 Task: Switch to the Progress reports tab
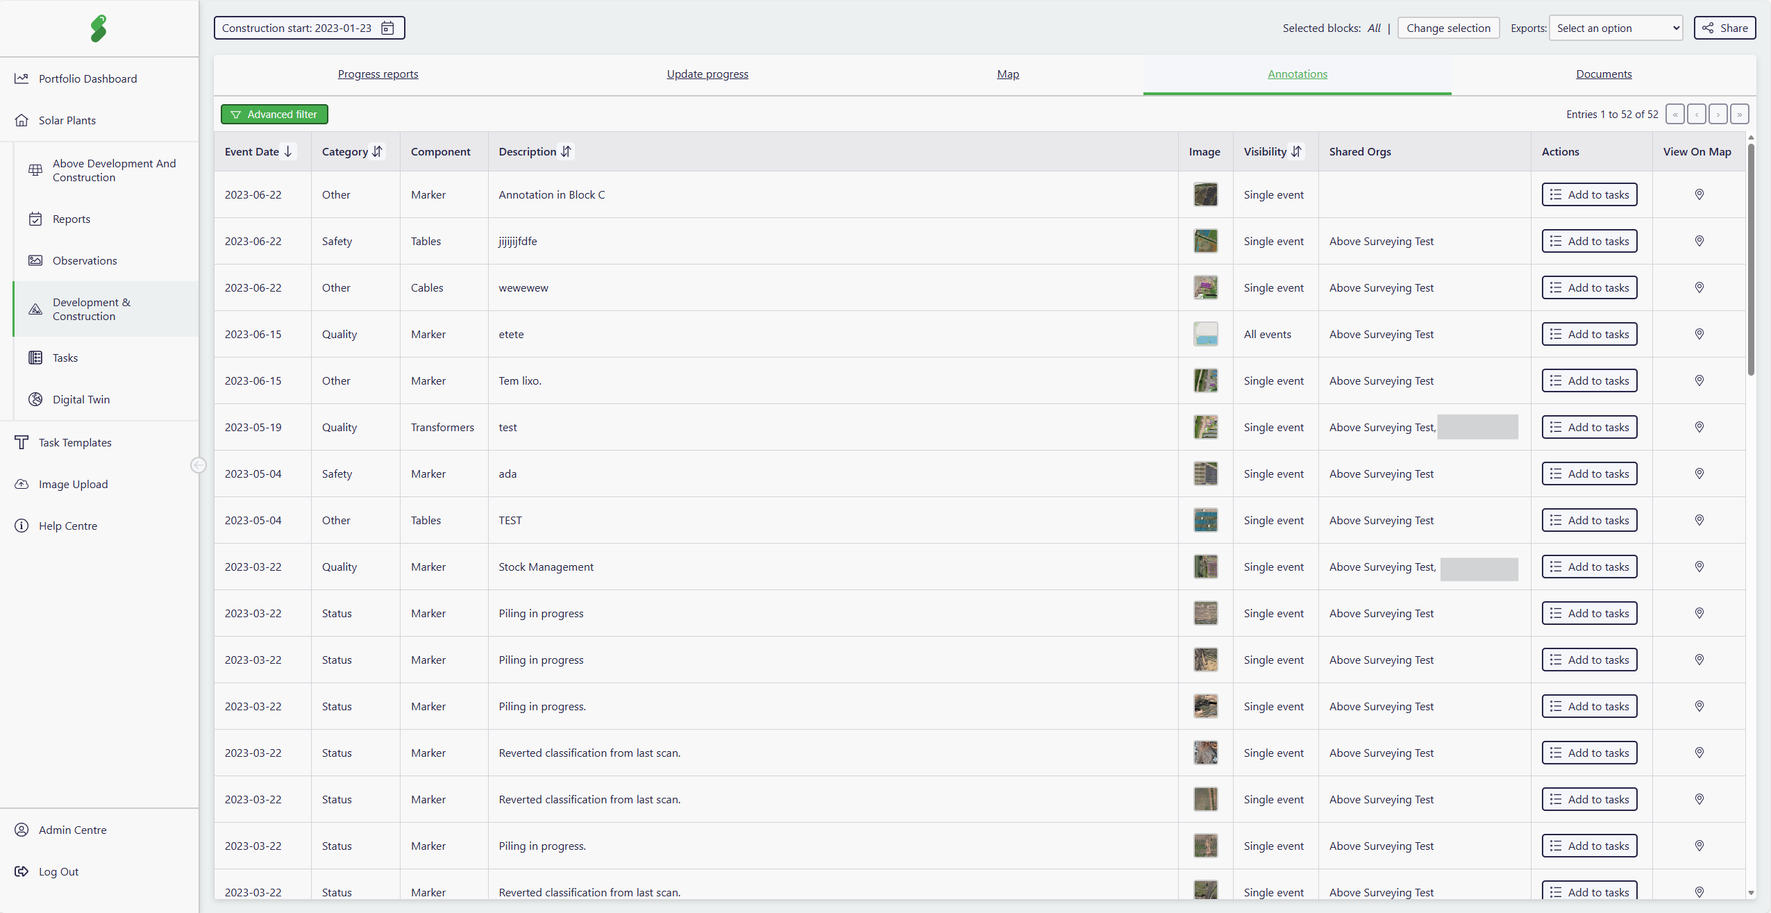pyautogui.click(x=378, y=74)
